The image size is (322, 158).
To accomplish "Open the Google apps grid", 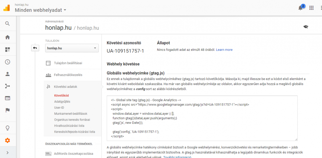I will (x=312, y=8).
